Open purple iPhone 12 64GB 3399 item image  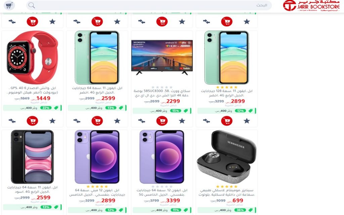[x=162, y=157]
